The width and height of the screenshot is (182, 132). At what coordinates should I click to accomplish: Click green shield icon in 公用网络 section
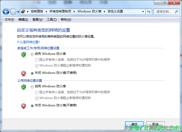coord(24,87)
